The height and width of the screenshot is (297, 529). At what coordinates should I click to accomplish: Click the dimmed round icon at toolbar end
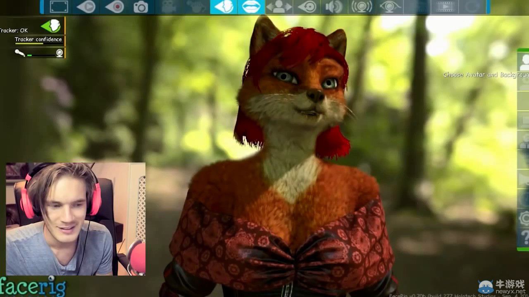[x=472, y=7]
